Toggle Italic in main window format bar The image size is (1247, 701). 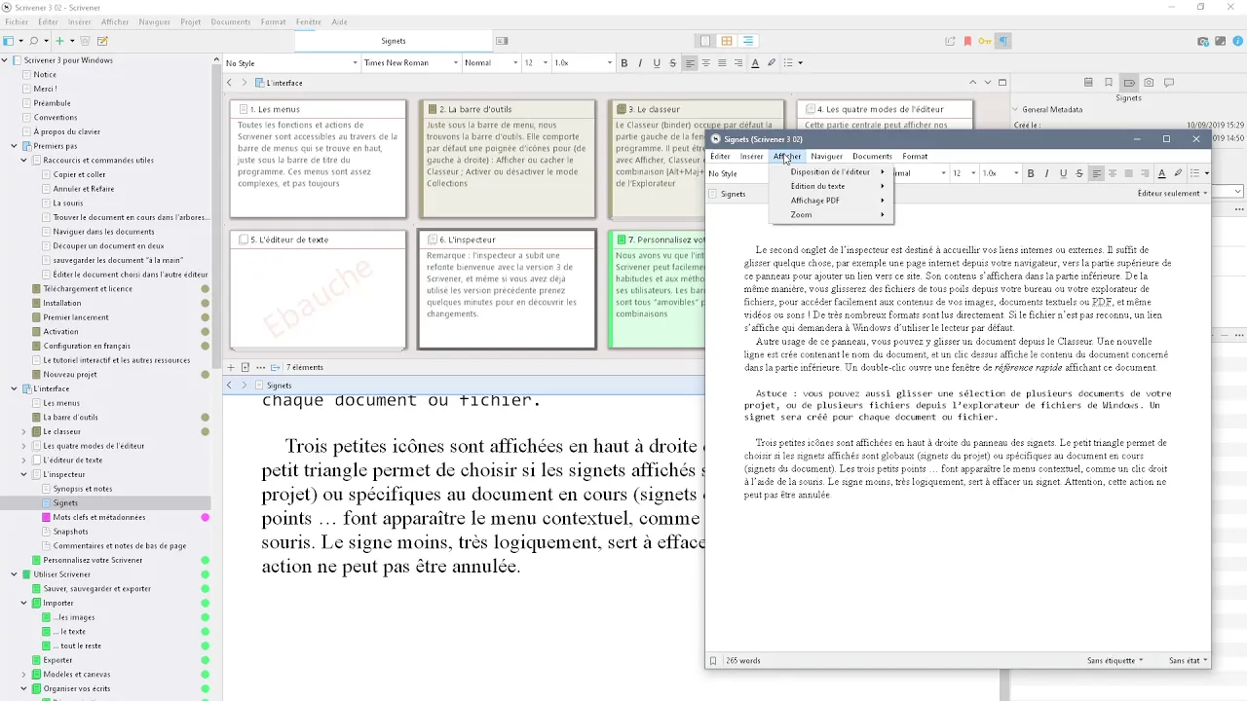[640, 63]
